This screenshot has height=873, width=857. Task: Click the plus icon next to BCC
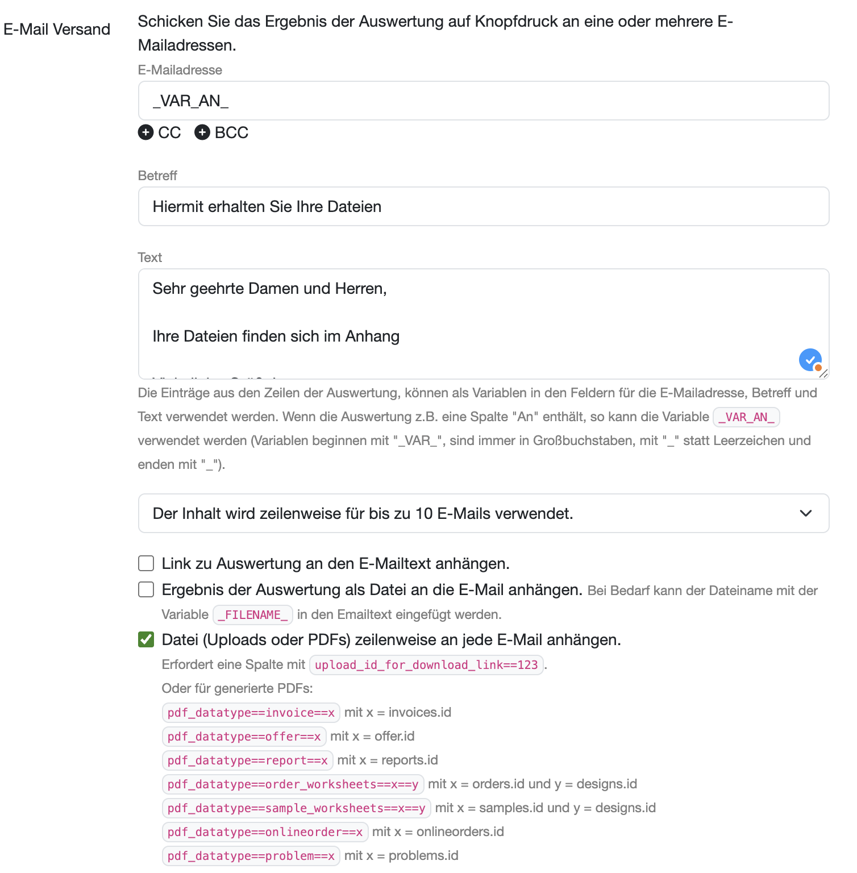tap(202, 132)
